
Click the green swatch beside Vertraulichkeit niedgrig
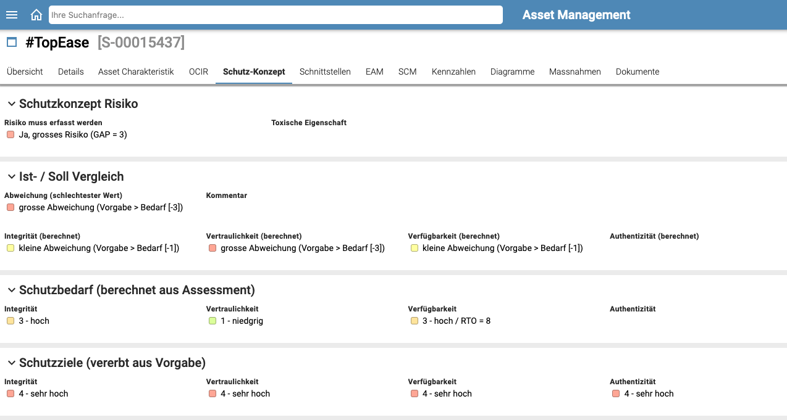[x=212, y=321]
